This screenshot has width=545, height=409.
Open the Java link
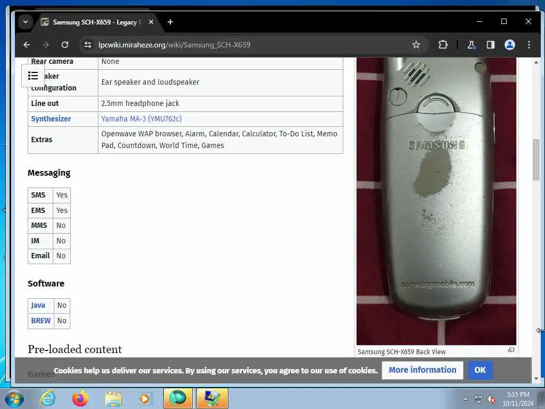click(38, 305)
